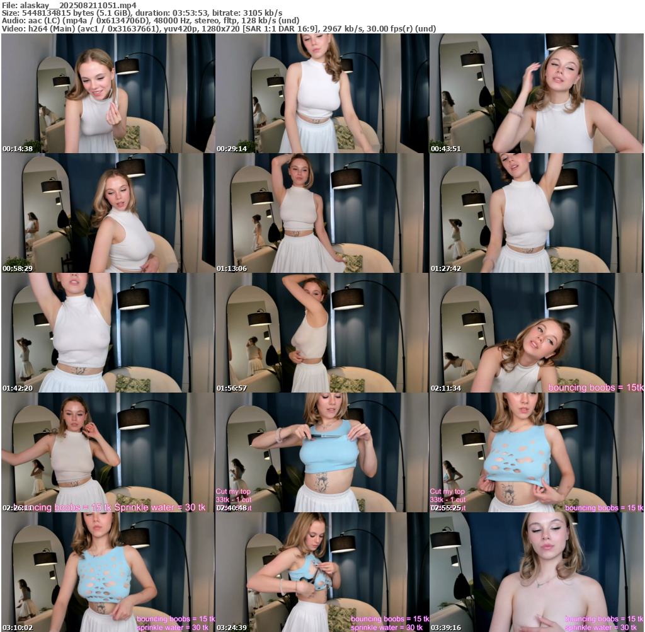Click the 01:13:06 timestamp label
The width and height of the screenshot is (645, 632).
click(x=232, y=268)
